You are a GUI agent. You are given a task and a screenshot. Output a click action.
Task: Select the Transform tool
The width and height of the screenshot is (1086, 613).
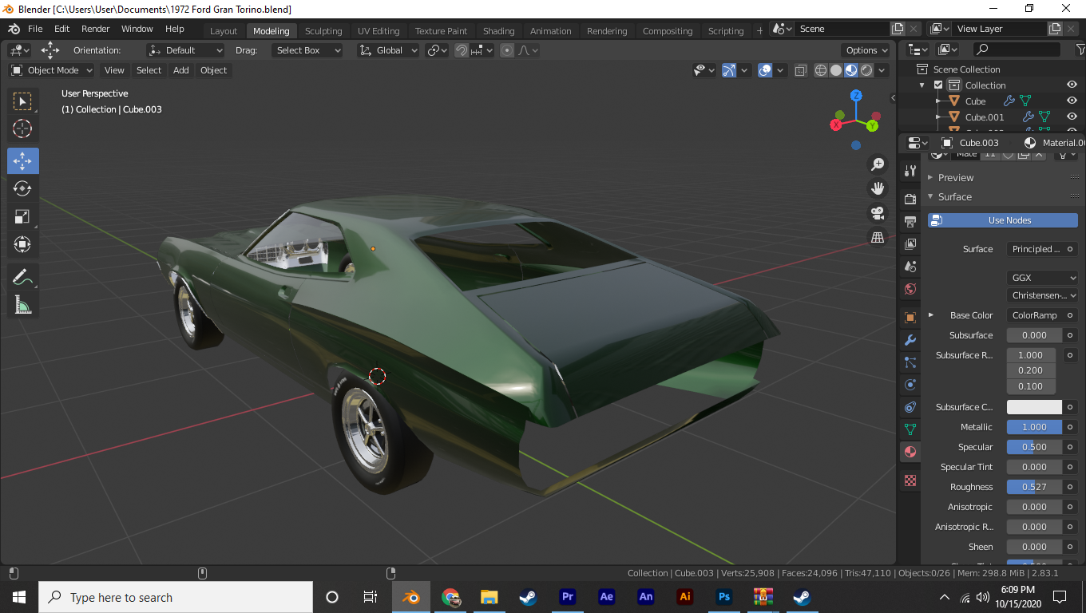pos(22,244)
